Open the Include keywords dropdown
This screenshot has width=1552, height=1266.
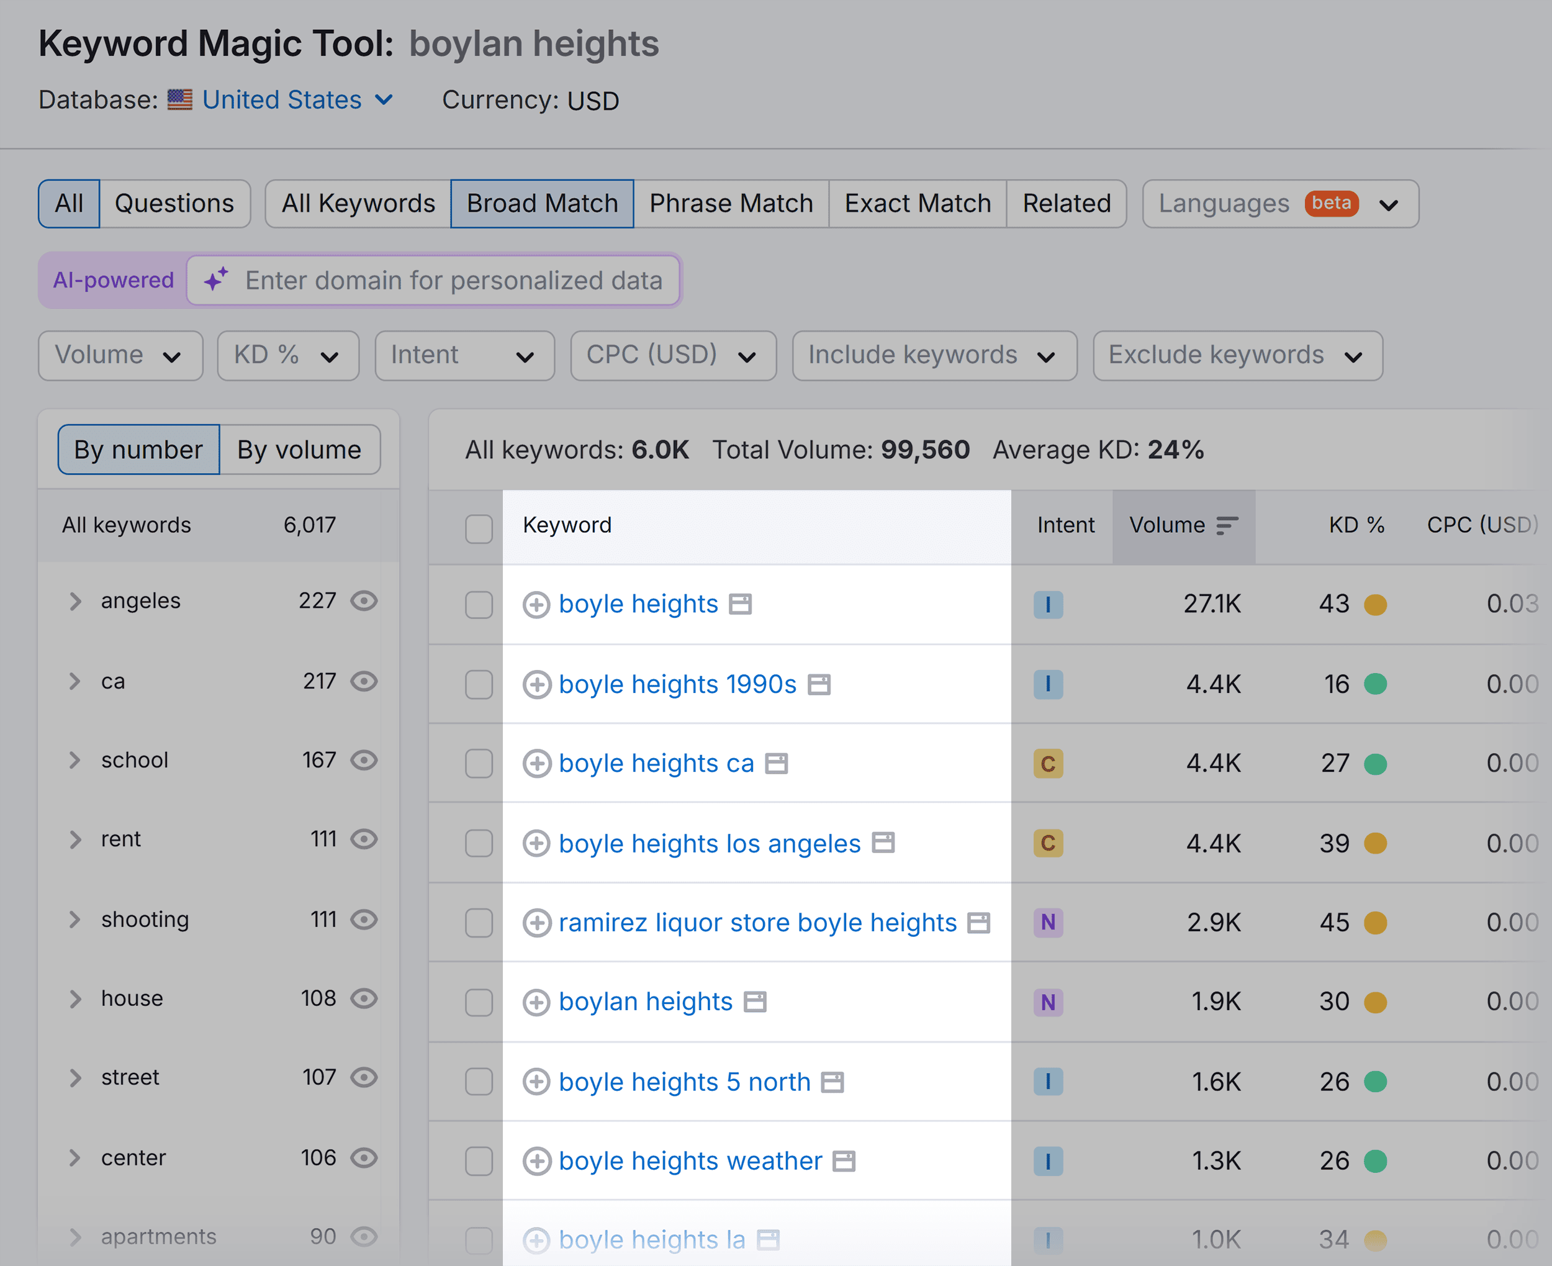pyautogui.click(x=934, y=356)
